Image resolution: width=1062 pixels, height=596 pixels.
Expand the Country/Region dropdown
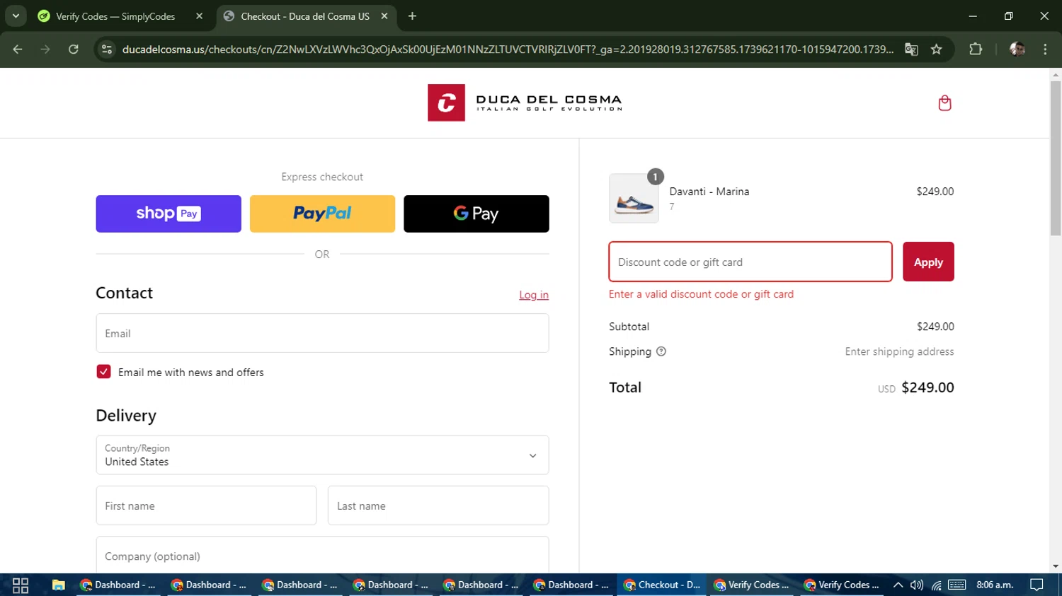click(322, 455)
